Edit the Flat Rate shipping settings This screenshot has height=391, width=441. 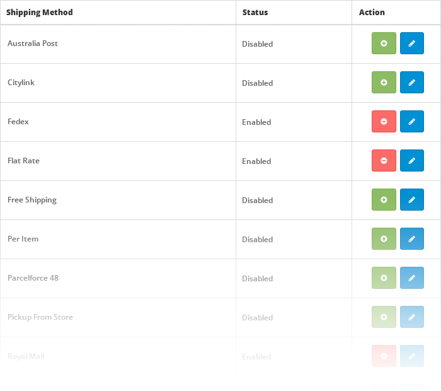[412, 161]
